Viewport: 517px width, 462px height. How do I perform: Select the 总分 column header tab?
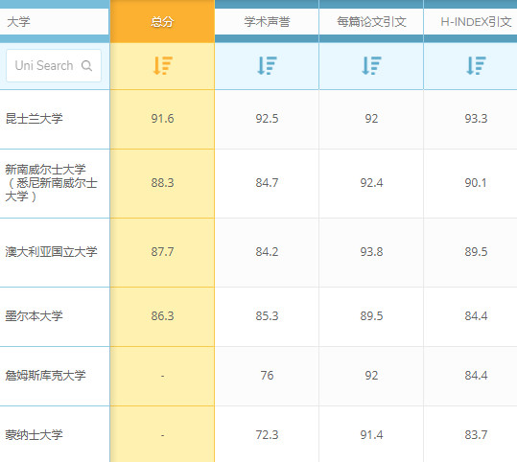[x=162, y=22]
